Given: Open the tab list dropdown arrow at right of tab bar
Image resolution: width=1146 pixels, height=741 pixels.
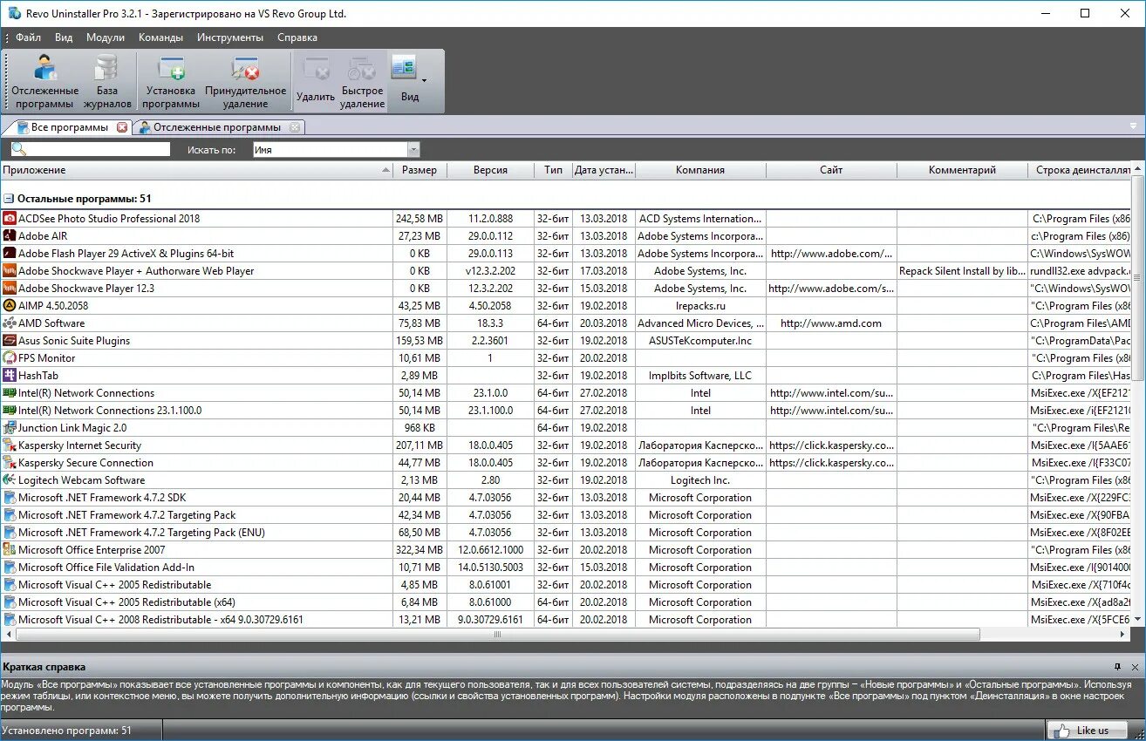Looking at the screenshot, I should pyautogui.click(x=1133, y=126).
